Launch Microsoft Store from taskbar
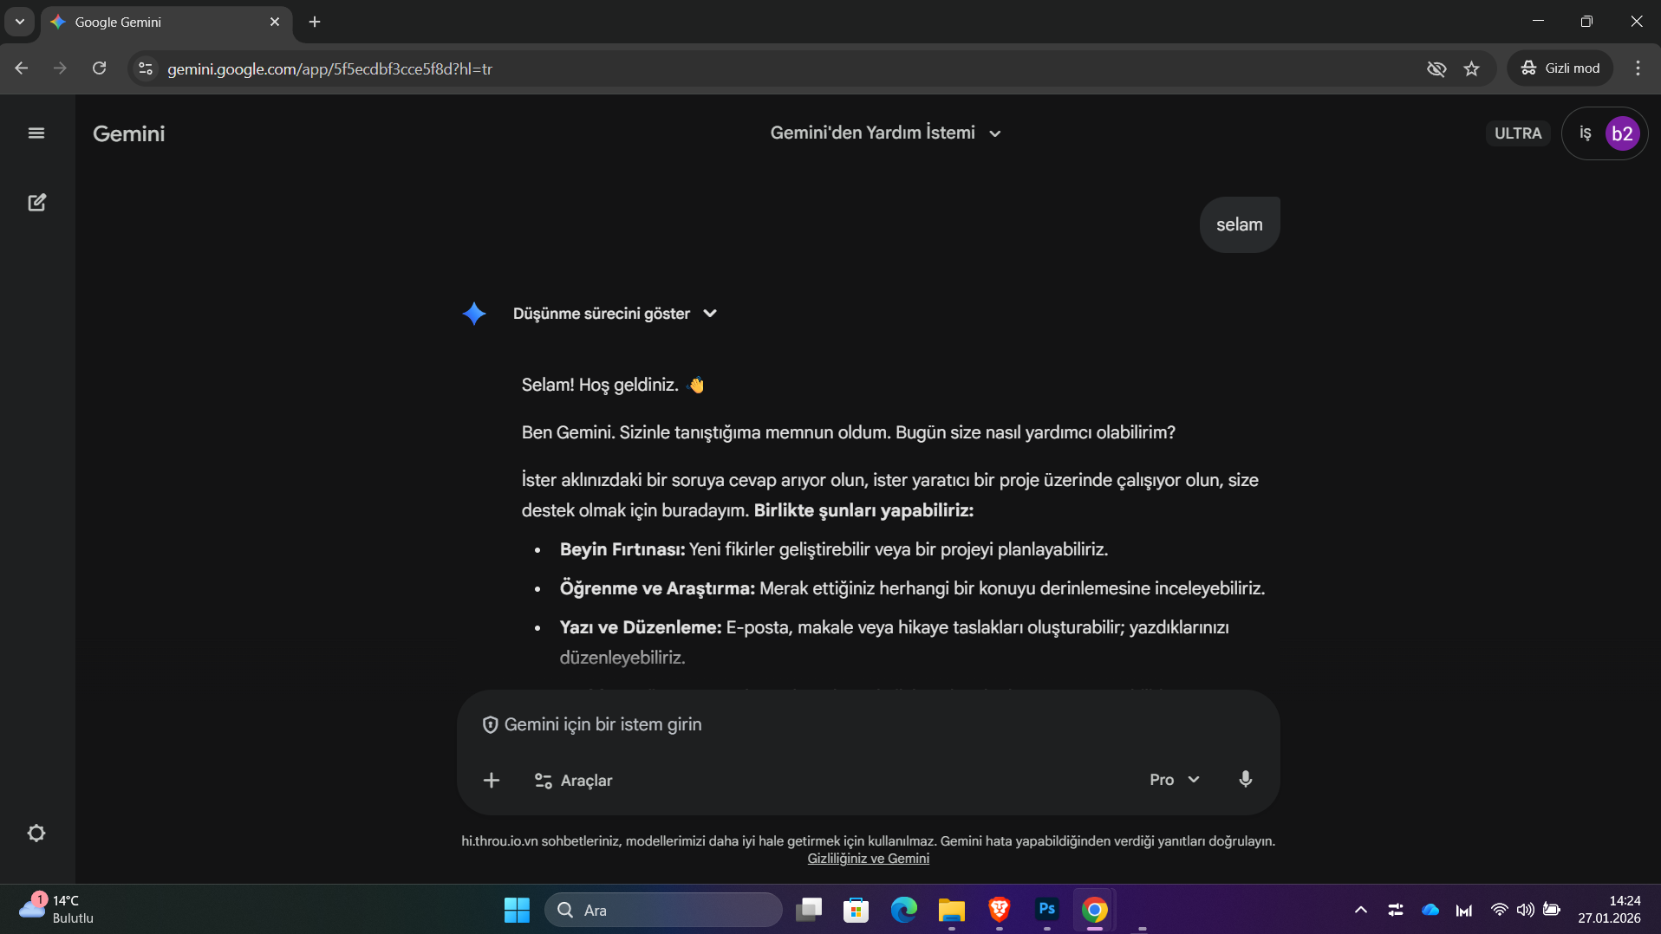The height and width of the screenshot is (934, 1661). pos(857,910)
